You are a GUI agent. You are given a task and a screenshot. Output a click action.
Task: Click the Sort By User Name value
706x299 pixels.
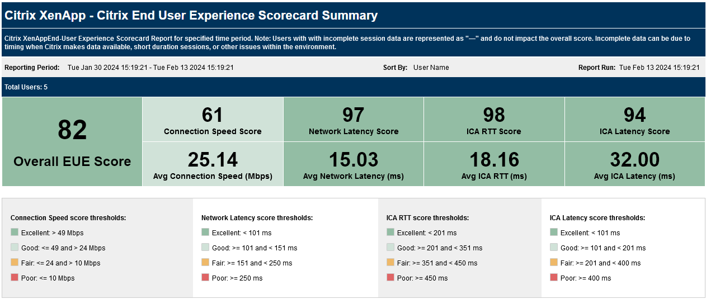point(431,68)
